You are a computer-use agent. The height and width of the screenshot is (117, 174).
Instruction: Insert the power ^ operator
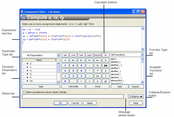click(98, 71)
